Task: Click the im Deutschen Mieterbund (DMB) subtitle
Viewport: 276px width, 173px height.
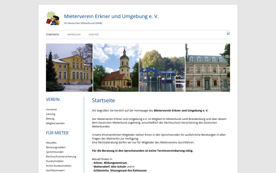Action: coord(83,23)
